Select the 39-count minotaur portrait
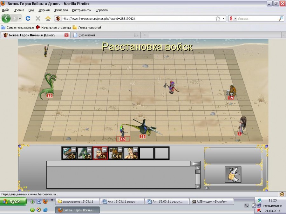Viewport: 286px width, 214px height. (x=115, y=153)
